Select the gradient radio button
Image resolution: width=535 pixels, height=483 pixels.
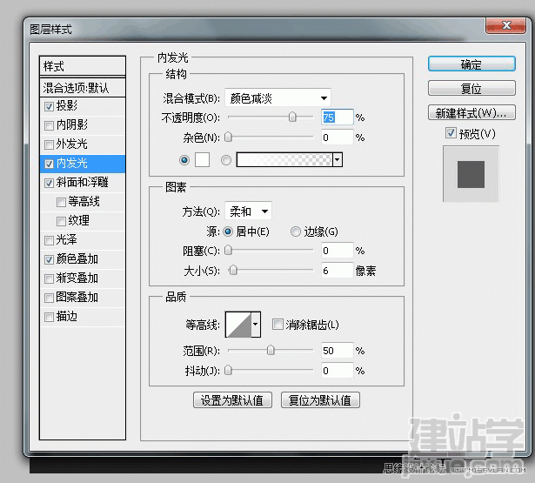tap(226, 160)
